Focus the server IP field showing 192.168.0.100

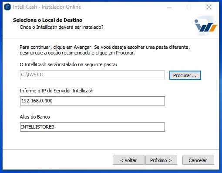pos(92,101)
